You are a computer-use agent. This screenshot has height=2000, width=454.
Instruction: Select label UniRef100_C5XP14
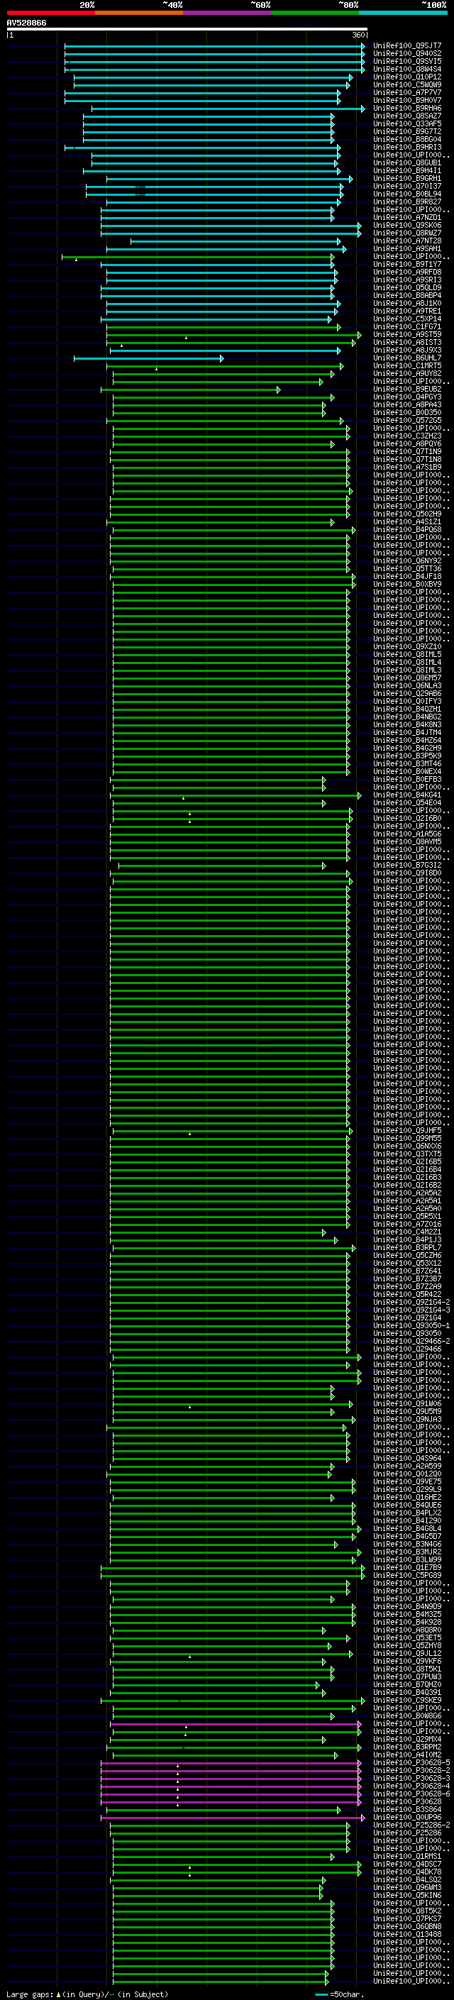407,319
